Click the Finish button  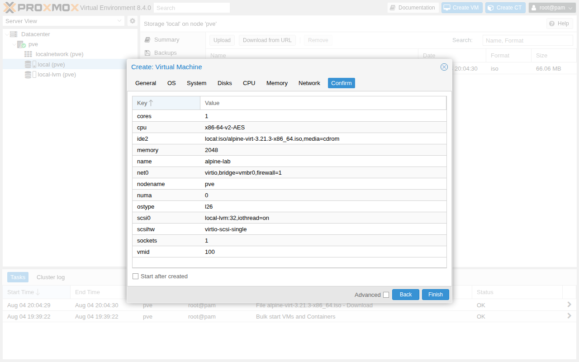click(x=436, y=295)
